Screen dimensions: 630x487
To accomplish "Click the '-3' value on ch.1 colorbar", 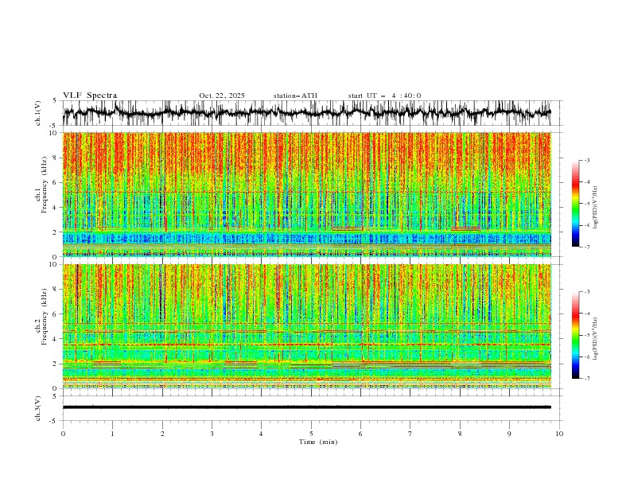I will (586, 160).
